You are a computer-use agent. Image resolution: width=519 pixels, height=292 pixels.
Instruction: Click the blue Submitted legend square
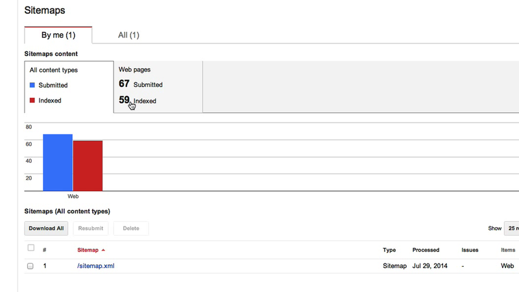pos(32,85)
